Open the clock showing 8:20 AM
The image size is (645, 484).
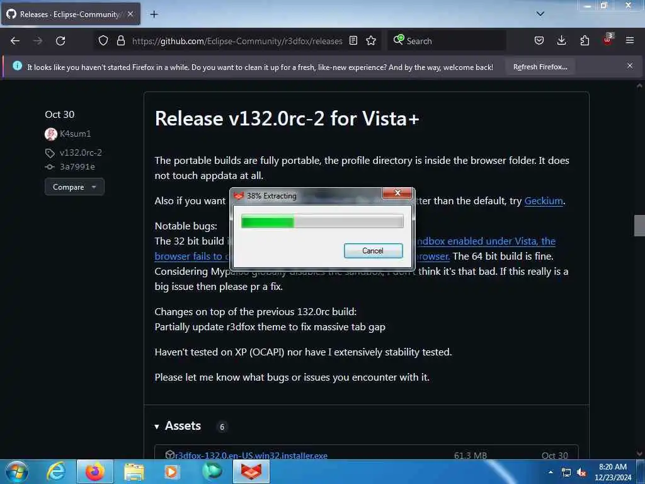613,472
